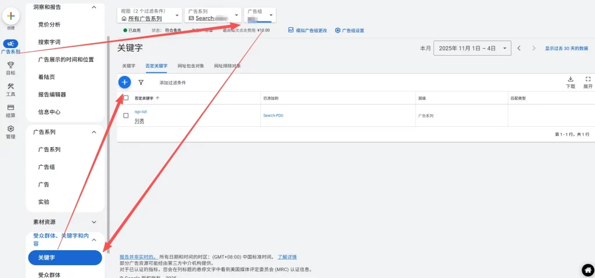Screen dimensions: 595x278
Task: Click the blue add negative keyword button
Action: click(125, 82)
